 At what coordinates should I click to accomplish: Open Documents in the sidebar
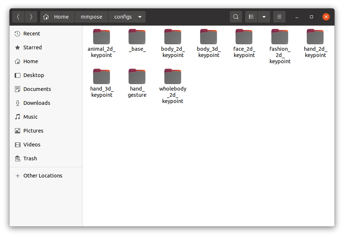coord(46,89)
